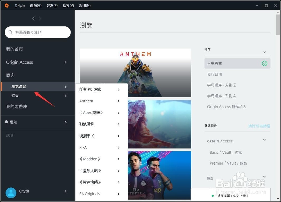Click 說明 in the sidebar
281x202 pixels.
pos(10,135)
